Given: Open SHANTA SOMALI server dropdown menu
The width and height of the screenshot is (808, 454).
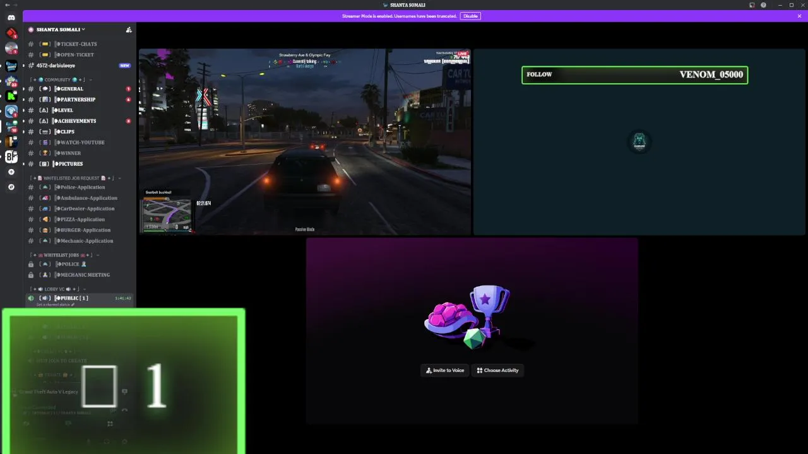Looking at the screenshot, I should [x=60, y=30].
